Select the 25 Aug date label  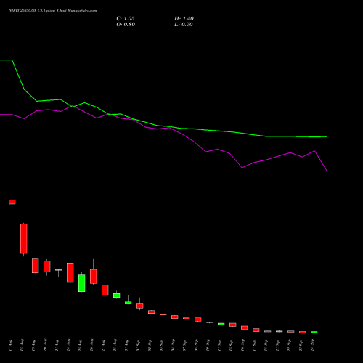(x=80, y=346)
